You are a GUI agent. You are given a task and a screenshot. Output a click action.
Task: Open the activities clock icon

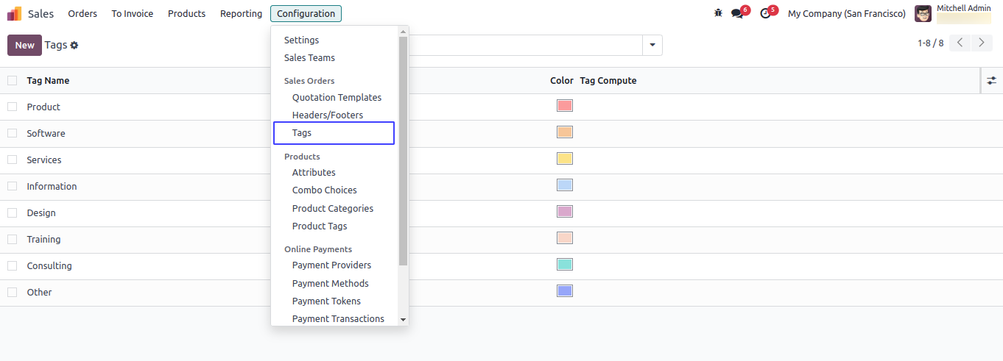click(765, 13)
